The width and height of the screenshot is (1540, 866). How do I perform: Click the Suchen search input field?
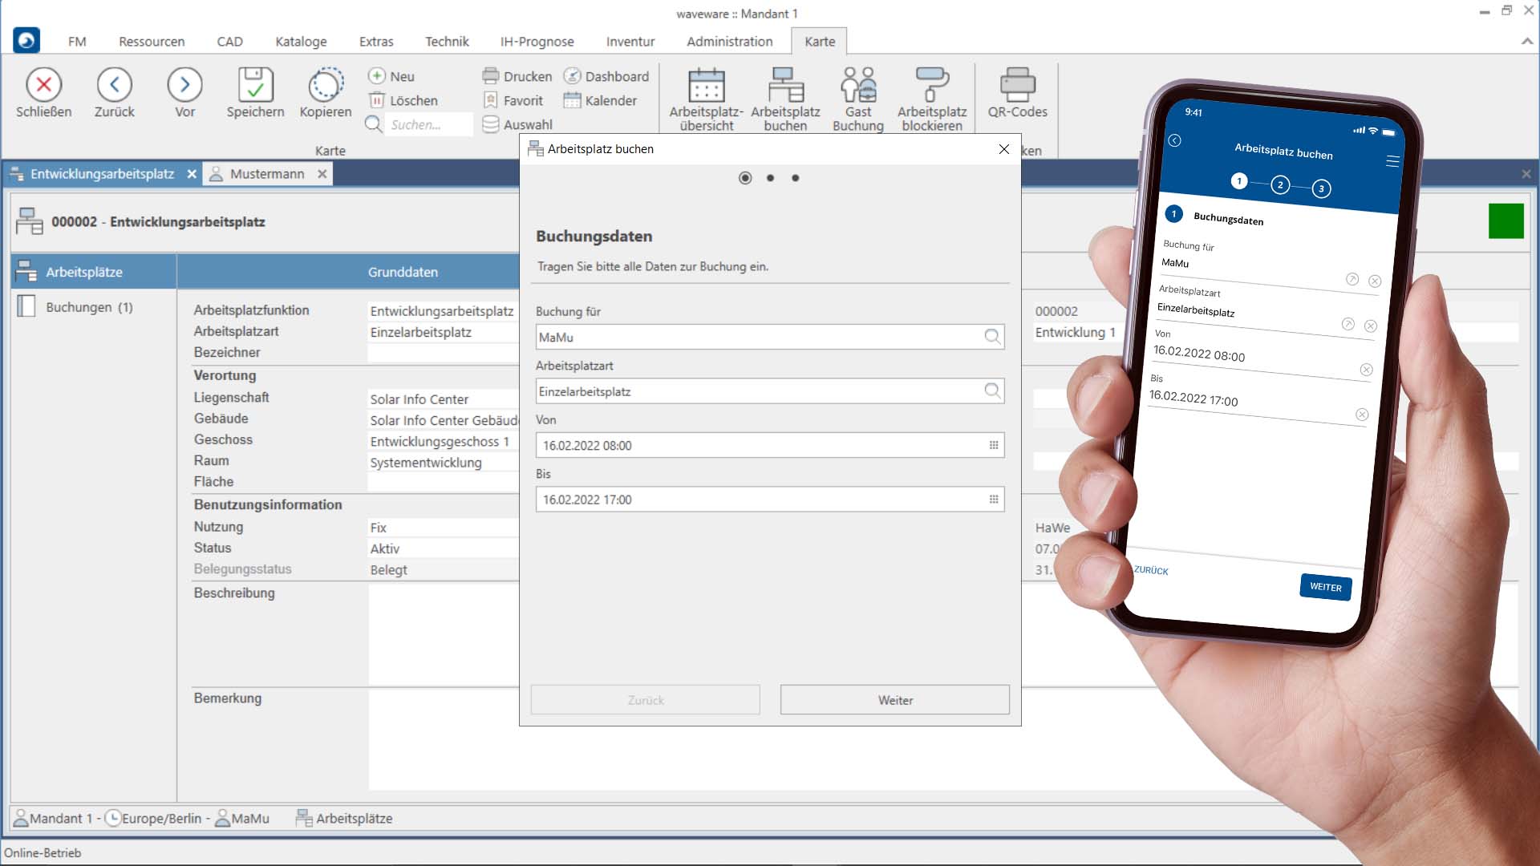coord(428,124)
